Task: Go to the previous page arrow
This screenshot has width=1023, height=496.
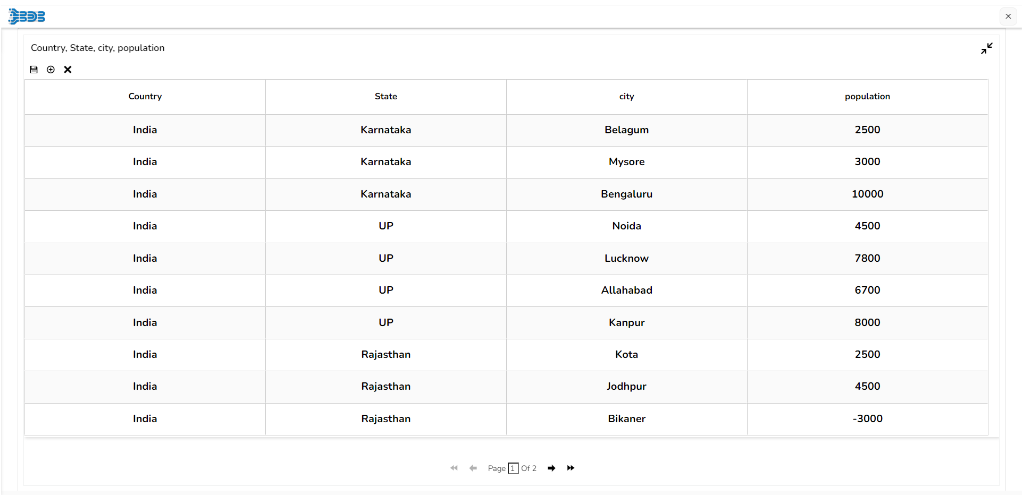Action: tap(473, 468)
